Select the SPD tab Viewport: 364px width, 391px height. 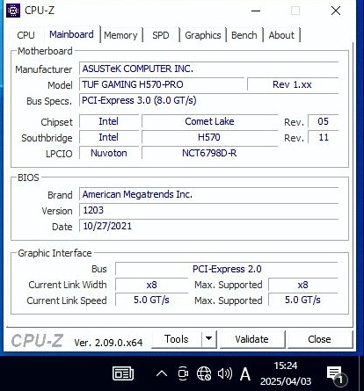point(161,35)
